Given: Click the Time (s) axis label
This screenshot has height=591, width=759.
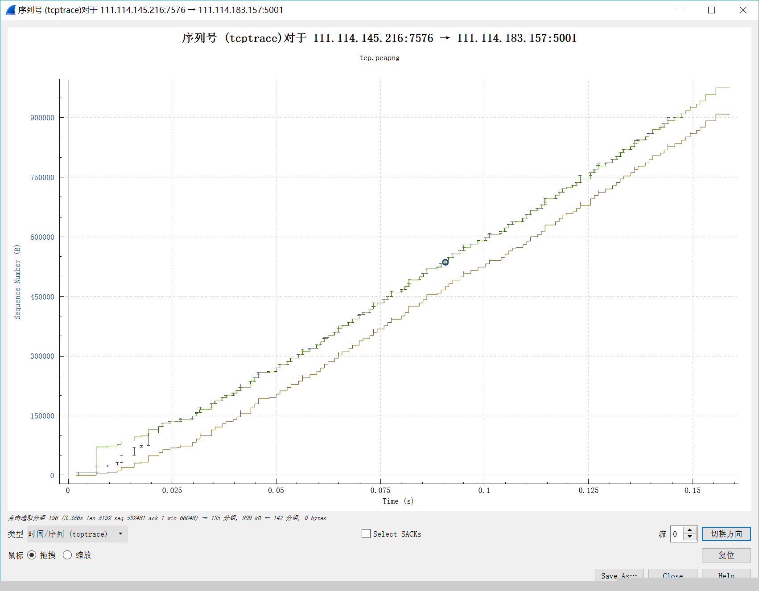Looking at the screenshot, I should [x=398, y=501].
